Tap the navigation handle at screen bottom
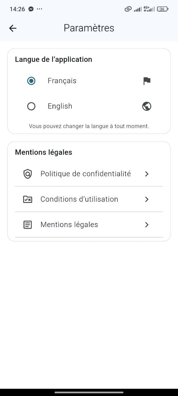 [x=89, y=391]
